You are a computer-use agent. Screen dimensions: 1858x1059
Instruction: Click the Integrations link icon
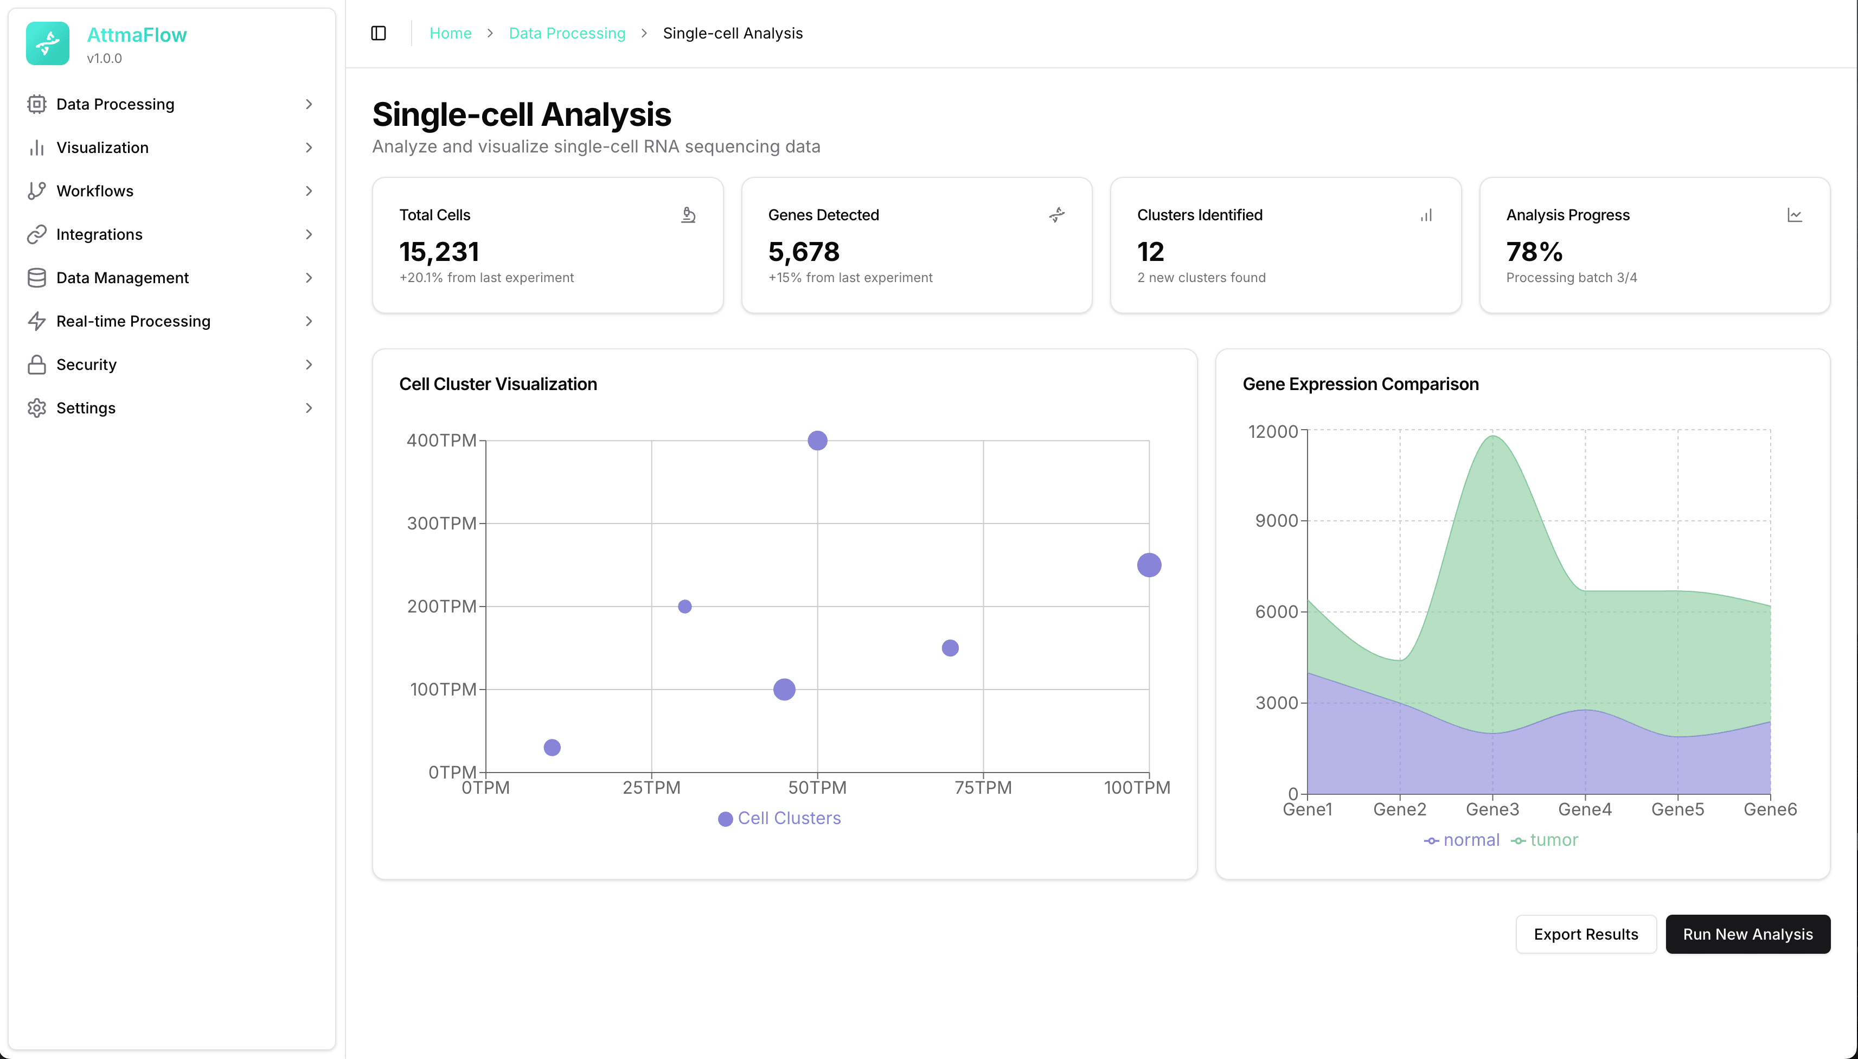click(x=37, y=234)
